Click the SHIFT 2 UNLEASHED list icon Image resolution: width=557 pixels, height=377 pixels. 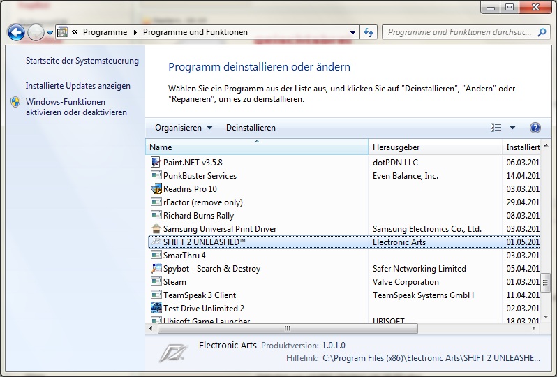tap(156, 242)
